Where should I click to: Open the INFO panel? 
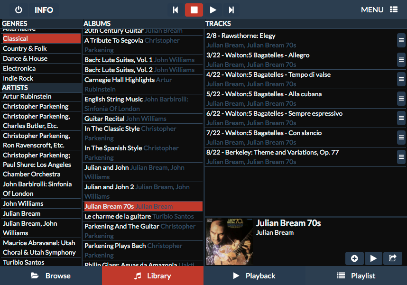[x=44, y=10]
